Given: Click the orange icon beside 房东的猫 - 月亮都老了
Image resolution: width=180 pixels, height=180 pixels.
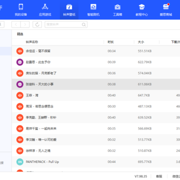Looking at the screenshot, I should (x=20, y=73).
